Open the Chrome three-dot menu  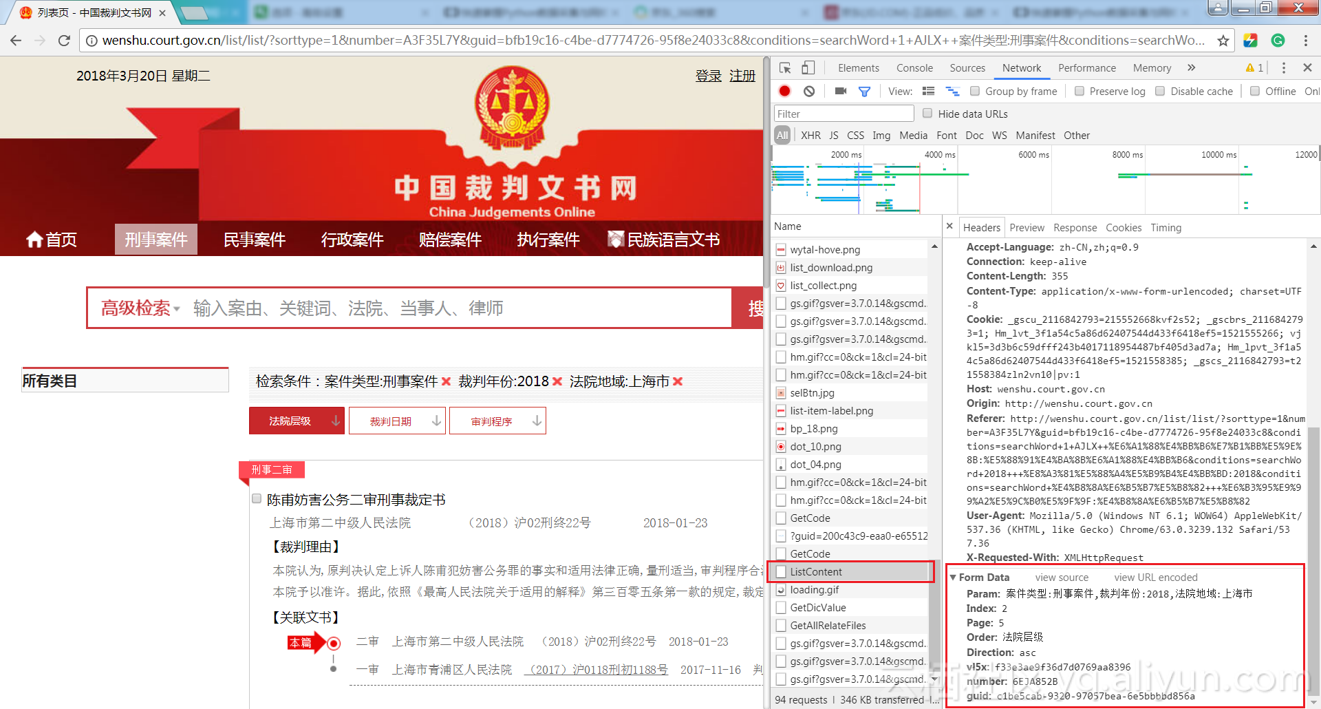(x=1305, y=41)
